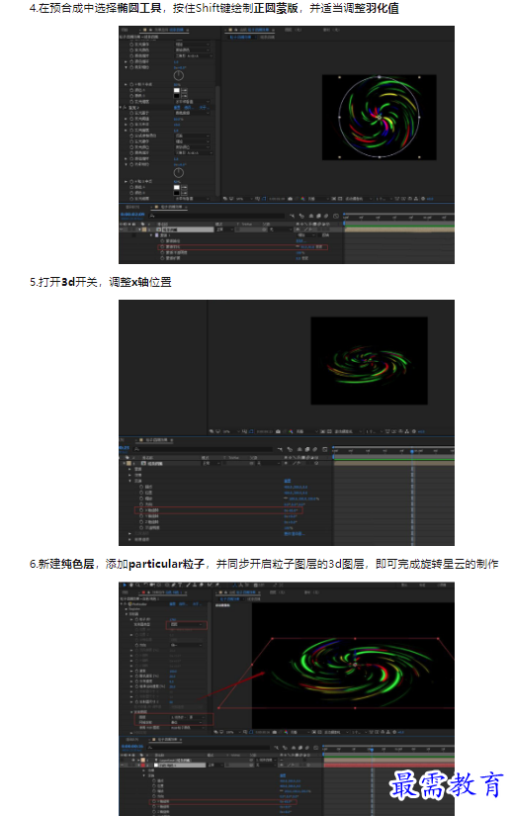512x816 pixels.
Task: Click motion blur icon in first screenshot timeline
Action: [326, 216]
